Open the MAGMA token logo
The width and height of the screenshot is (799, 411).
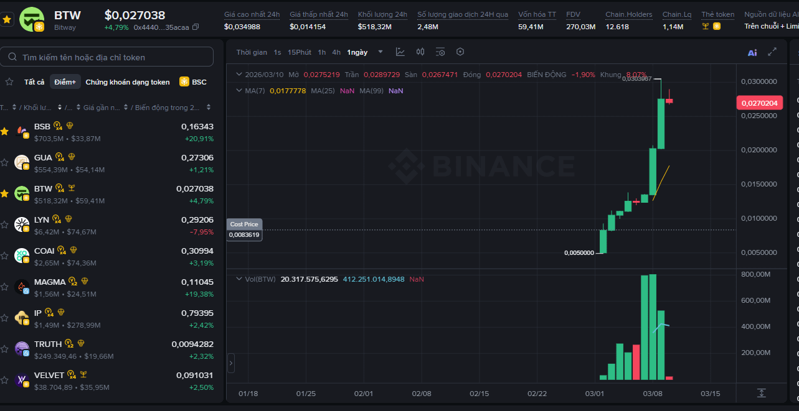[22, 287]
